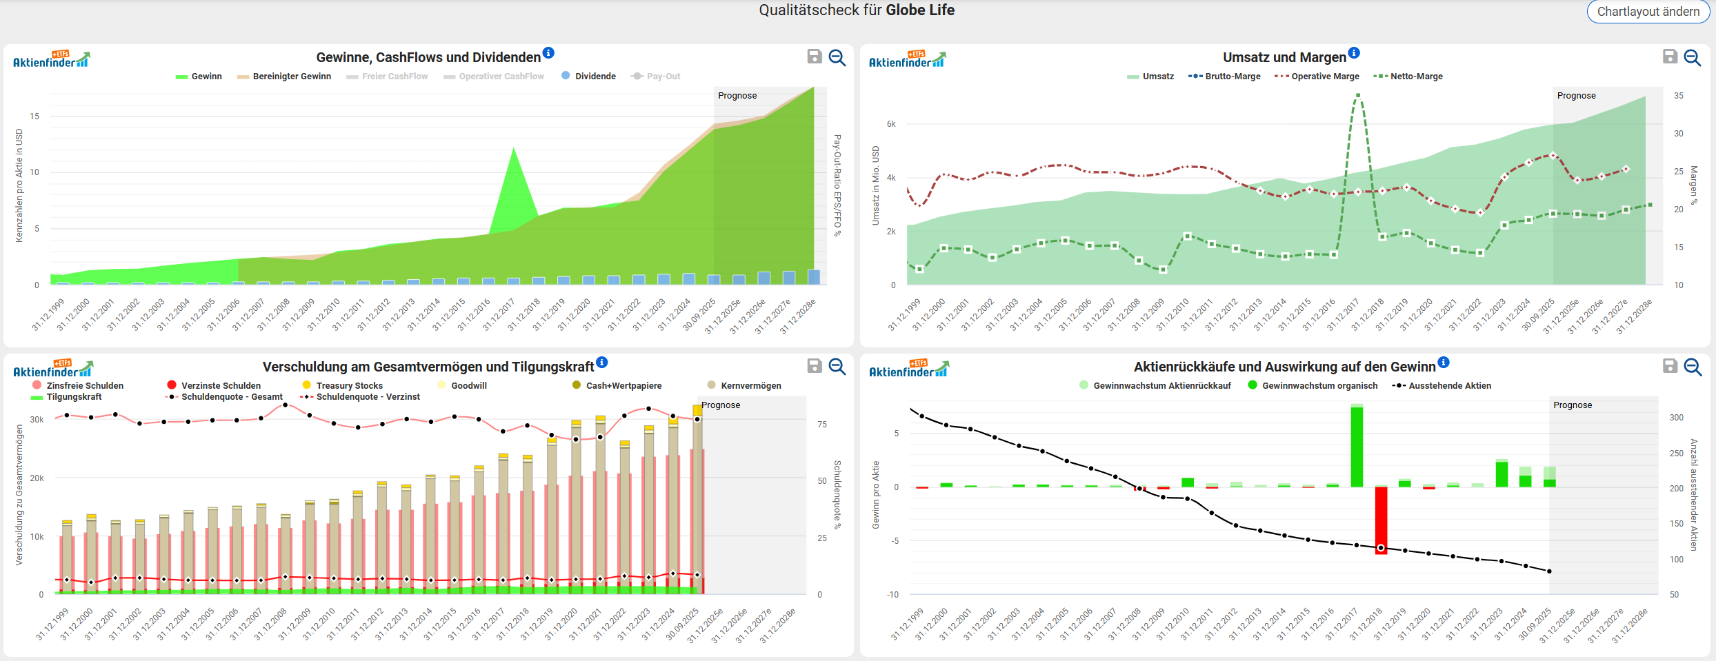Click save icon on Gewinne, CashFlows chart
Viewport: 1716px width, 661px height.
(815, 57)
